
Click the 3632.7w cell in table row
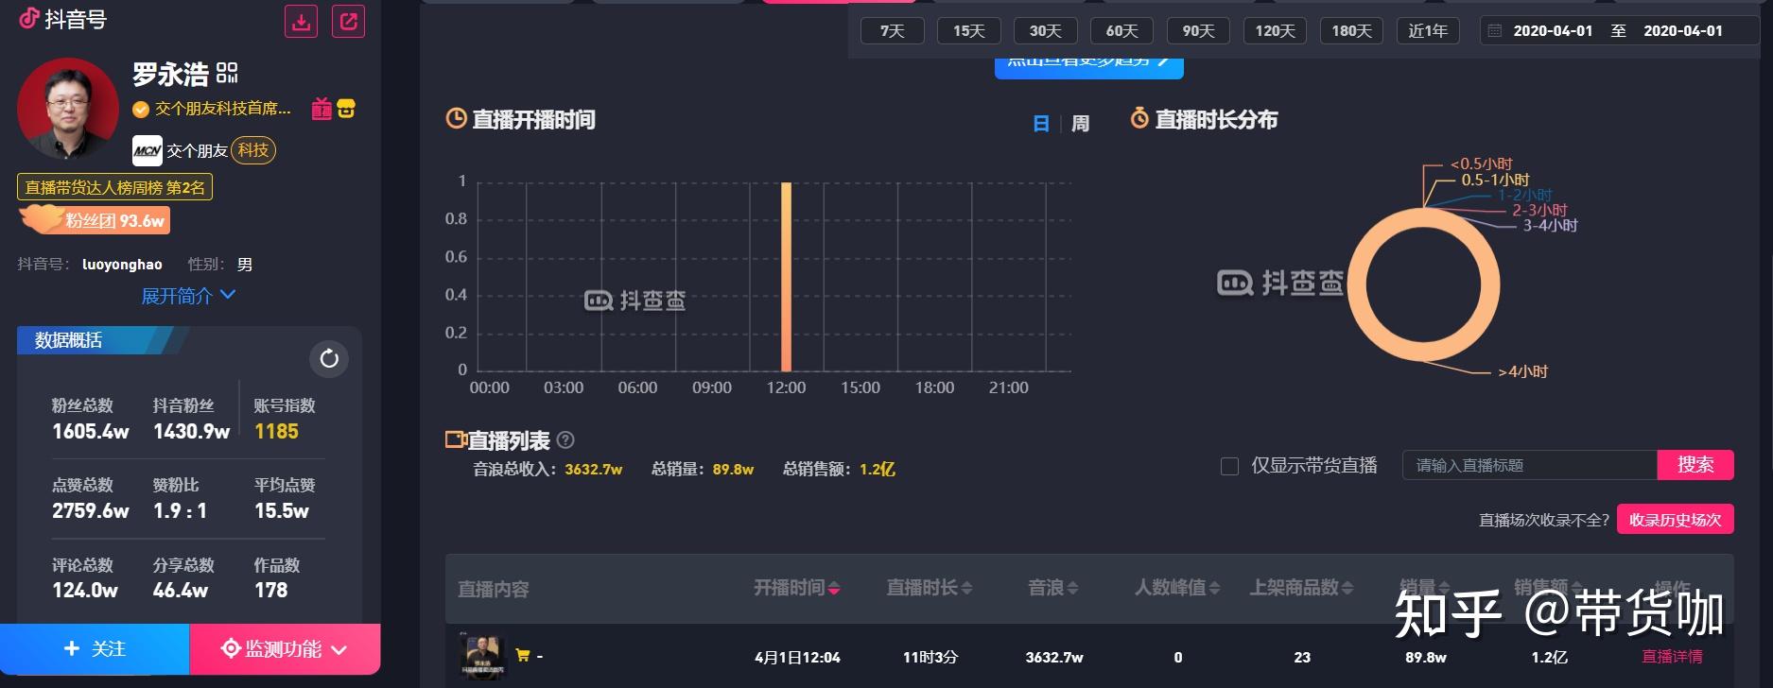click(x=1054, y=657)
